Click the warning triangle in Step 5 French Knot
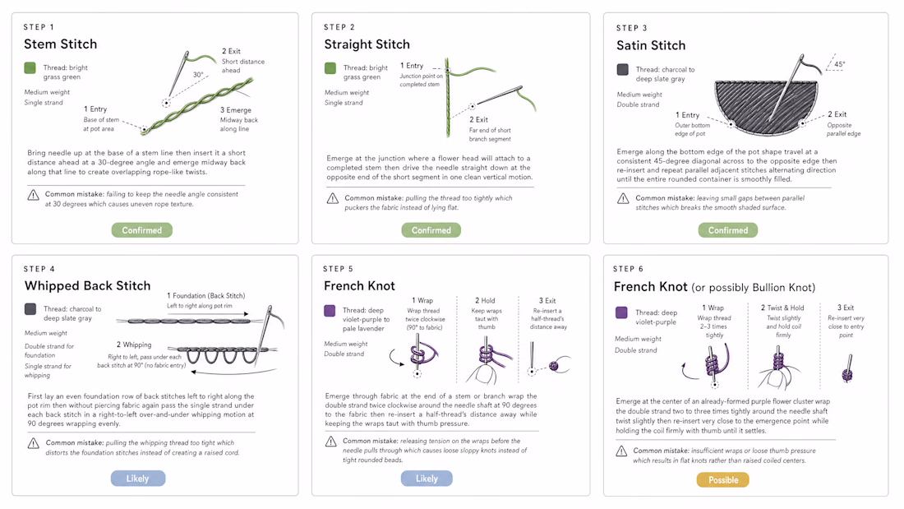The height and width of the screenshot is (509, 904). pyautogui.click(x=331, y=442)
